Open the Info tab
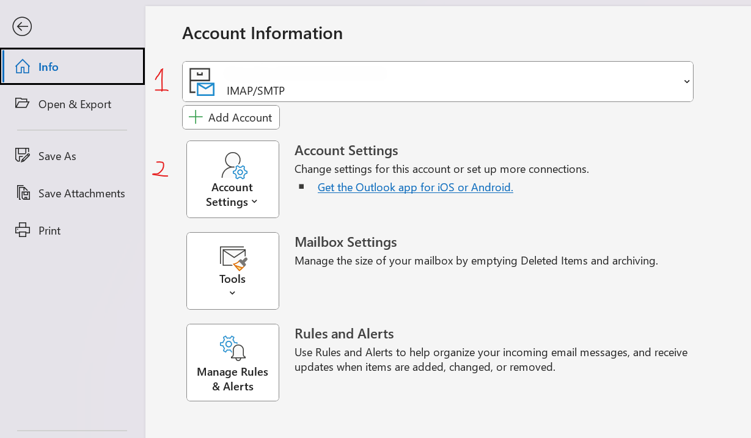The height and width of the screenshot is (438, 751). pos(73,66)
